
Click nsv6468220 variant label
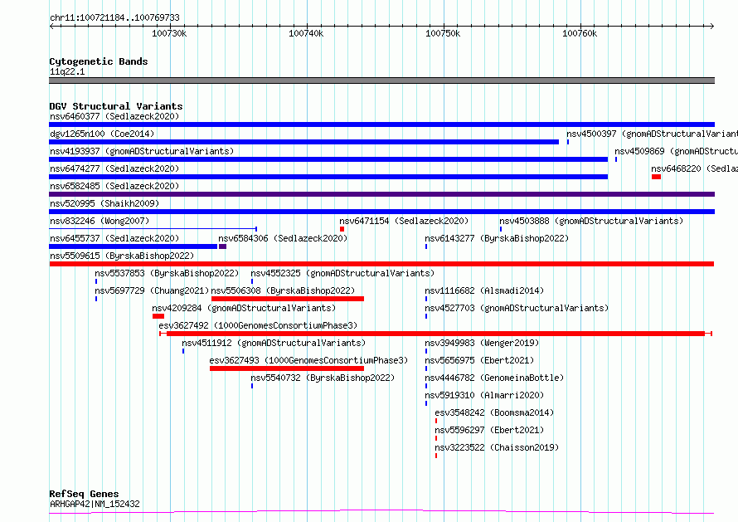coord(694,168)
